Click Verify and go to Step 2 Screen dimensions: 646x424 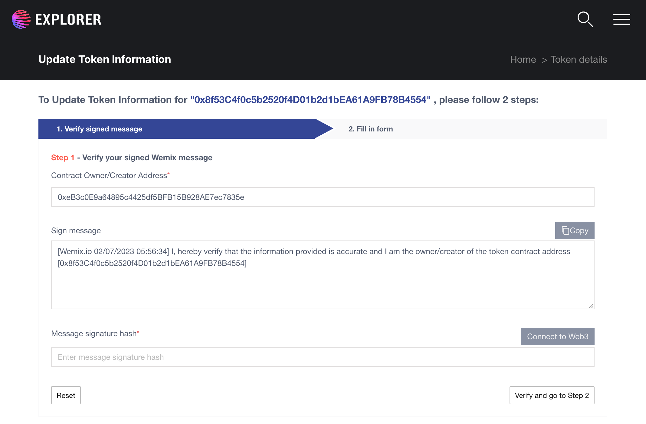(552, 395)
